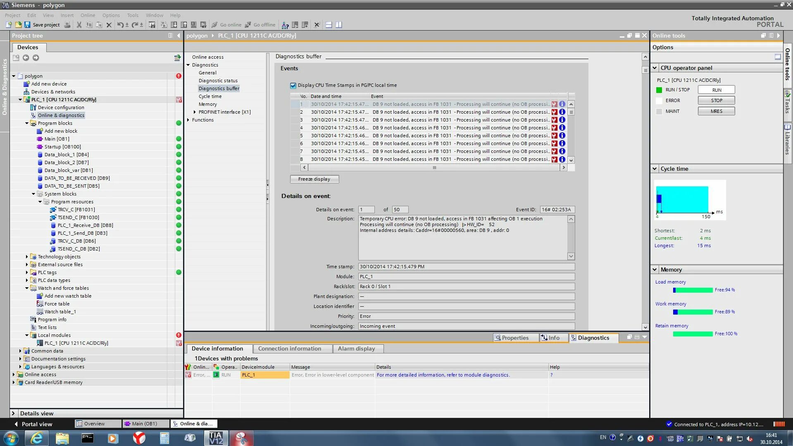
Task: Click the RUN button in CPU operator panel
Action: [x=716, y=90]
